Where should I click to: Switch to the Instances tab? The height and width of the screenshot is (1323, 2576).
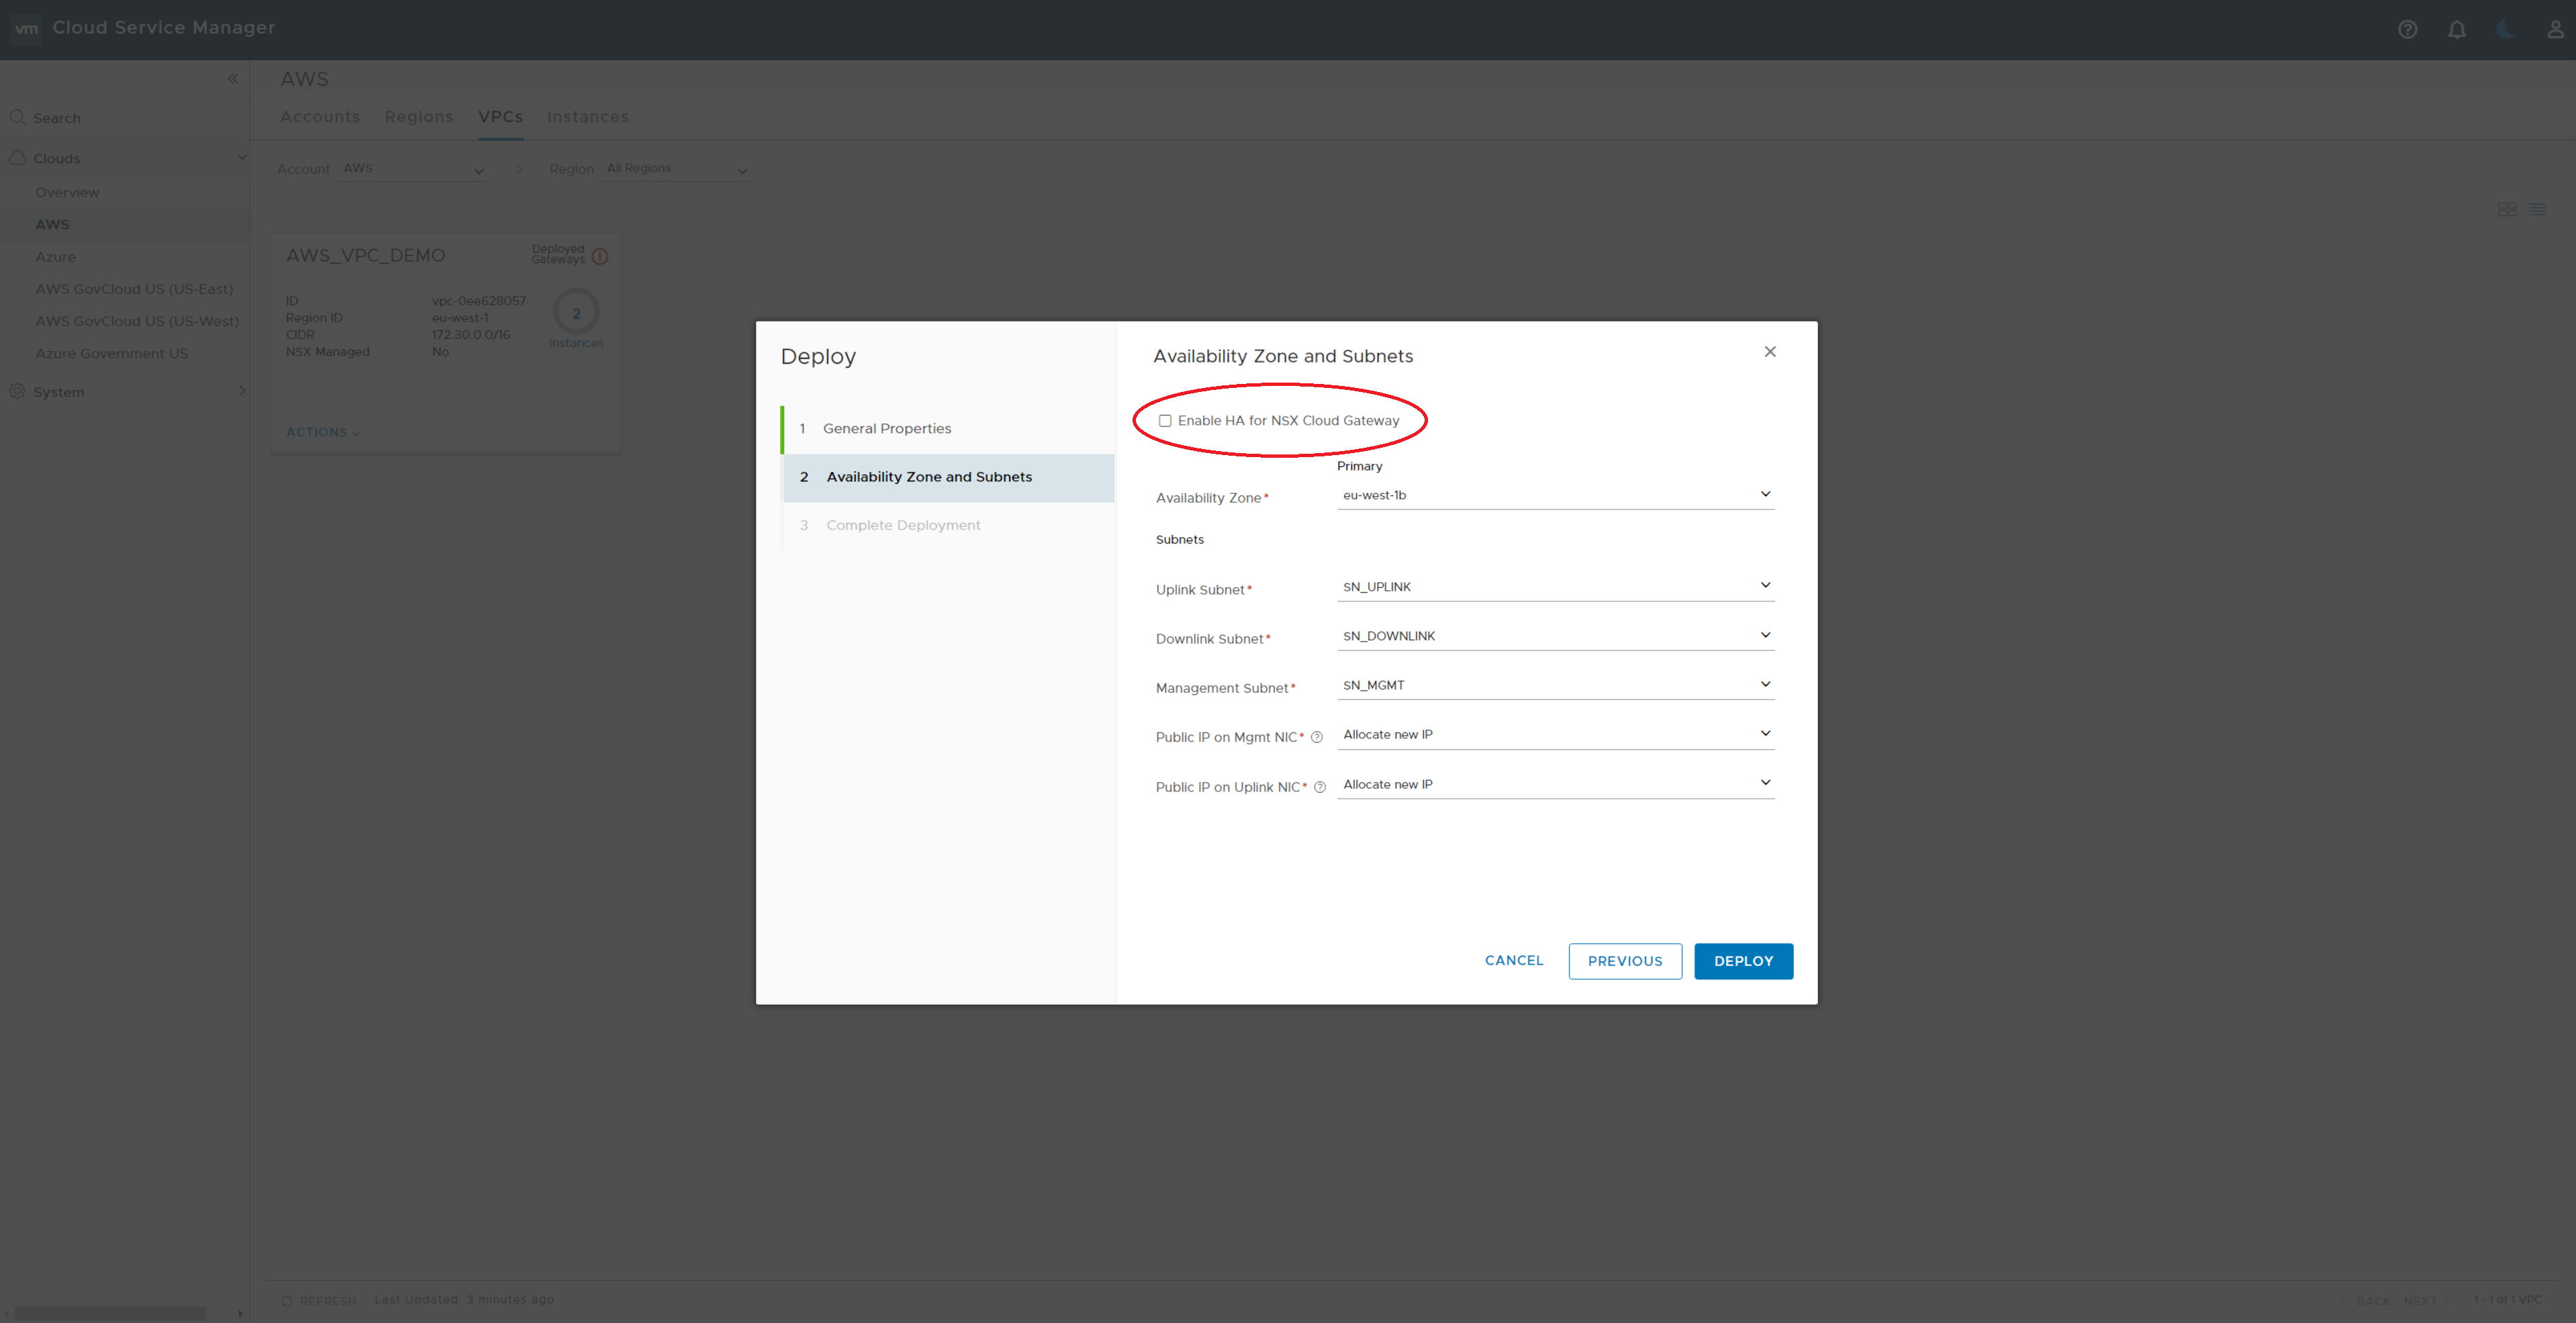pos(587,117)
